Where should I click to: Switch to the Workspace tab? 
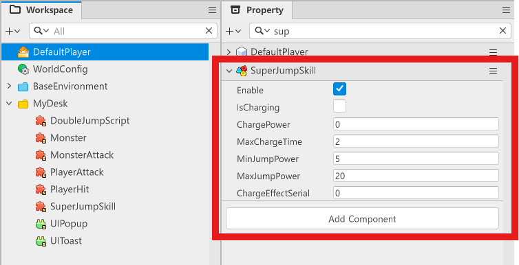click(x=41, y=10)
